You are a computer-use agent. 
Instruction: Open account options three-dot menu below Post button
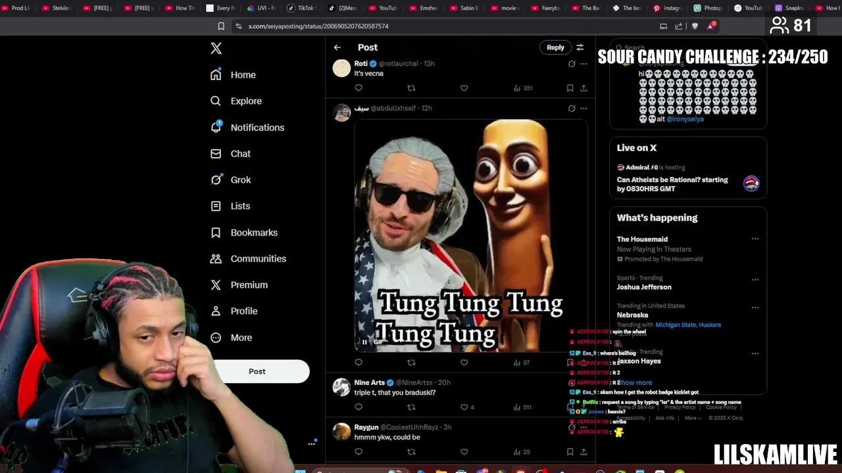312,443
